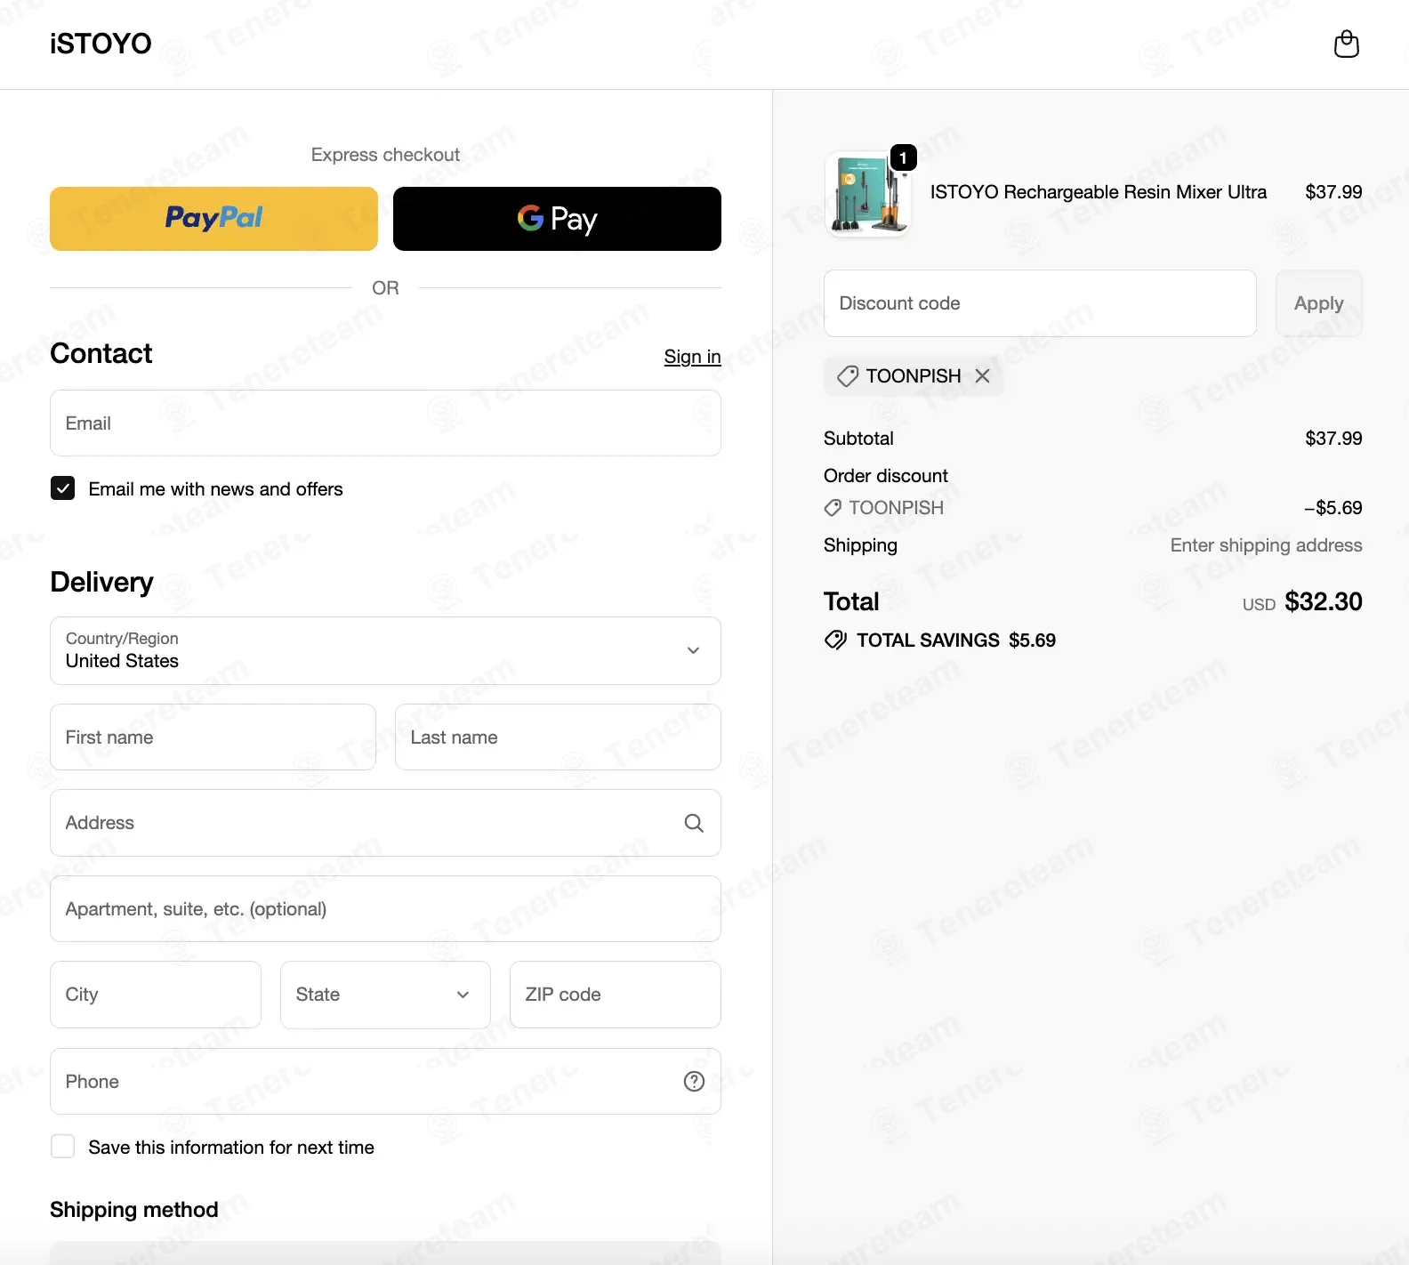
Task: Click the Last name field
Action: (x=558, y=737)
